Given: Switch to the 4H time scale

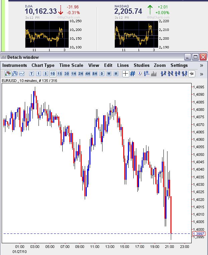Looking at the screenshot, I should click(x=88, y=74).
